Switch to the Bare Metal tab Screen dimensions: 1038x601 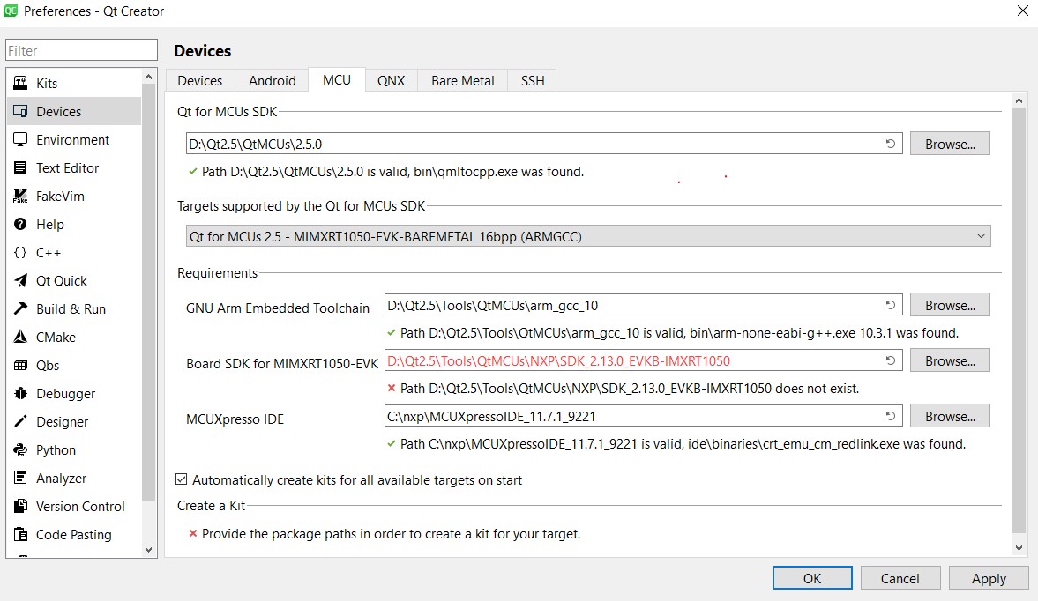463,81
